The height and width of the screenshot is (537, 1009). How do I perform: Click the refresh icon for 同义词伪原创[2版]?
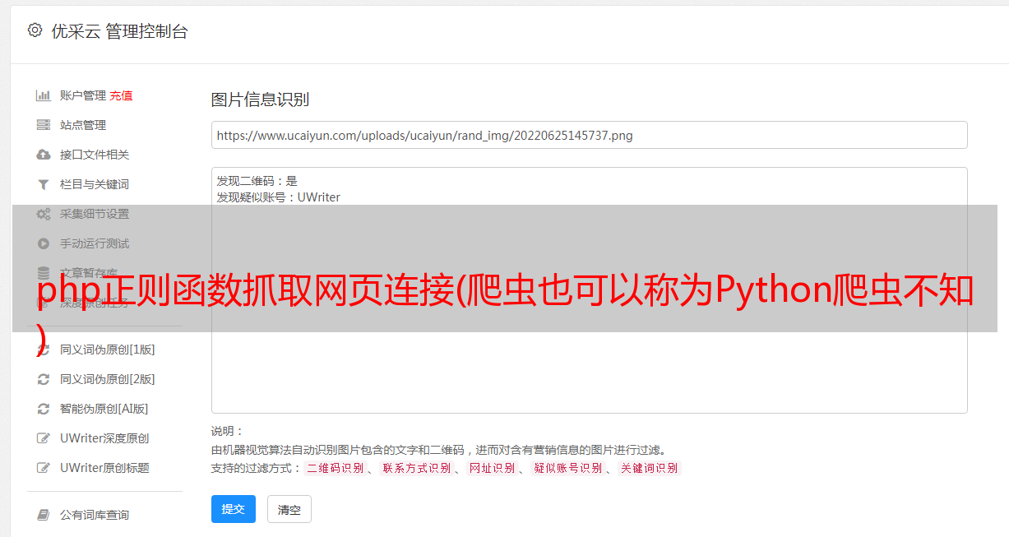[x=44, y=379]
